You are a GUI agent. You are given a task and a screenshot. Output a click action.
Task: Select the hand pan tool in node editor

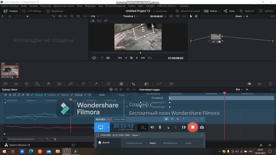pos(196,16)
